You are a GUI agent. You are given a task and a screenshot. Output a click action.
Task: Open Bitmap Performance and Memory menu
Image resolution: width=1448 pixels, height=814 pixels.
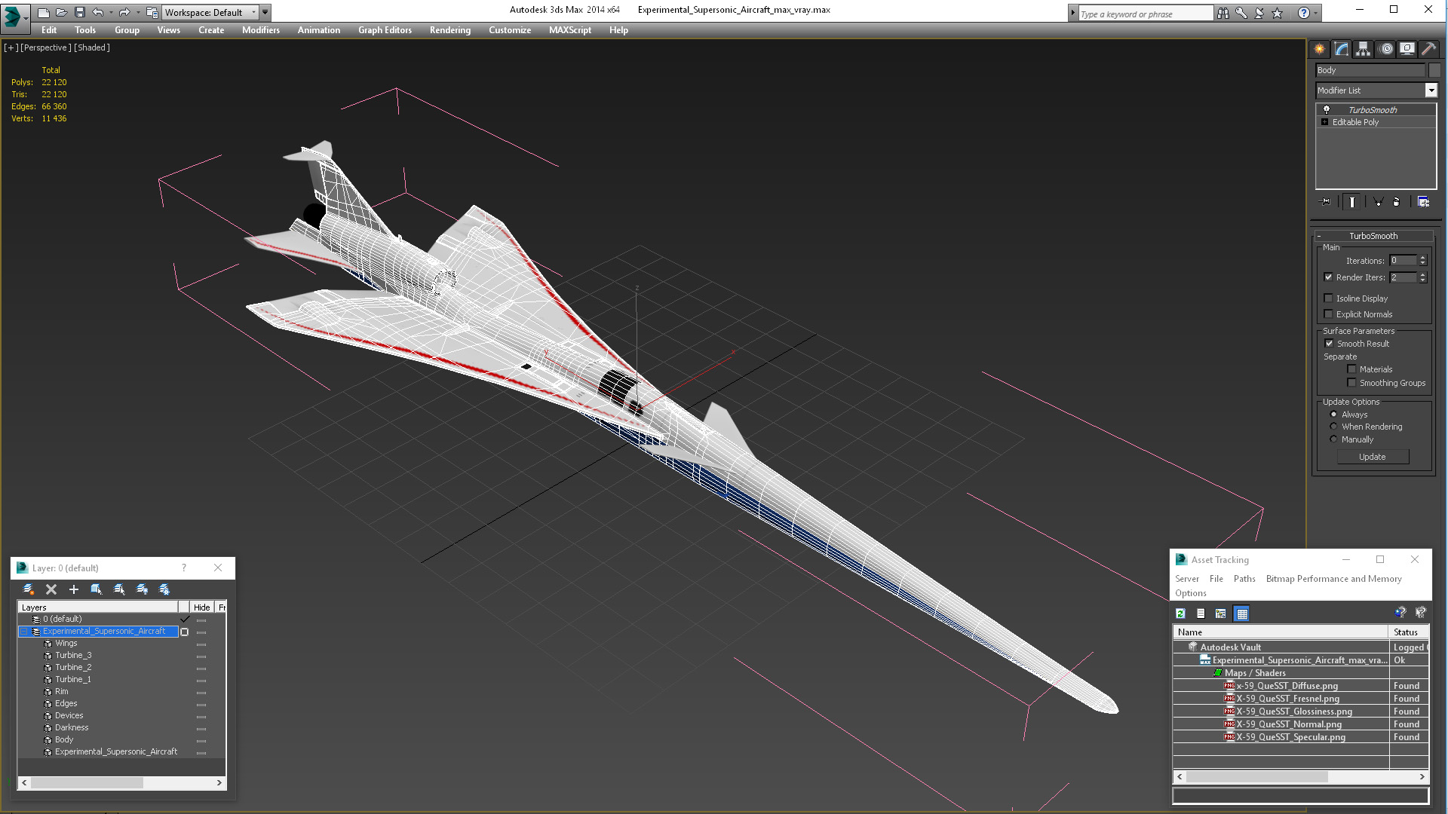[1333, 579]
